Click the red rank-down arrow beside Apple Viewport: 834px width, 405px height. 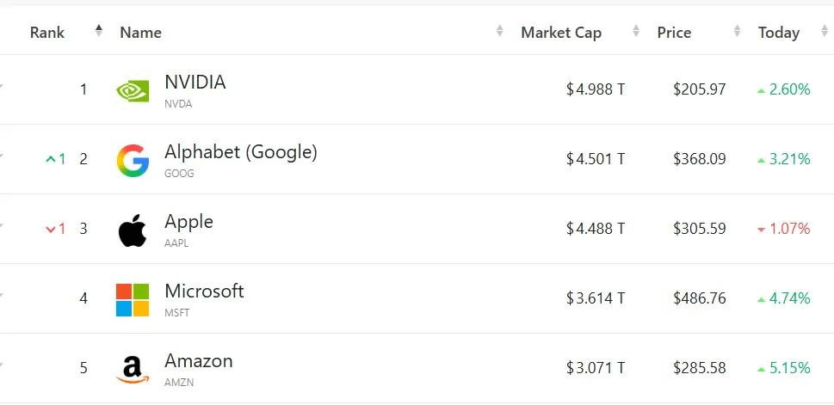tap(51, 229)
